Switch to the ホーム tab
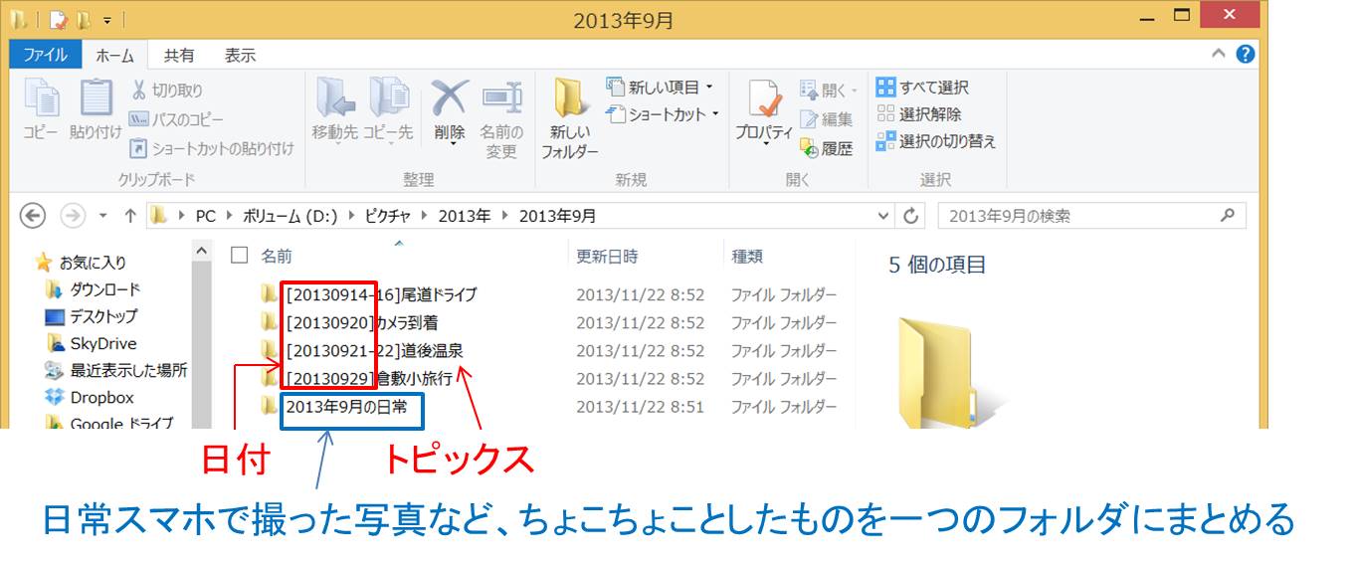1354x562 pixels. 114,56
